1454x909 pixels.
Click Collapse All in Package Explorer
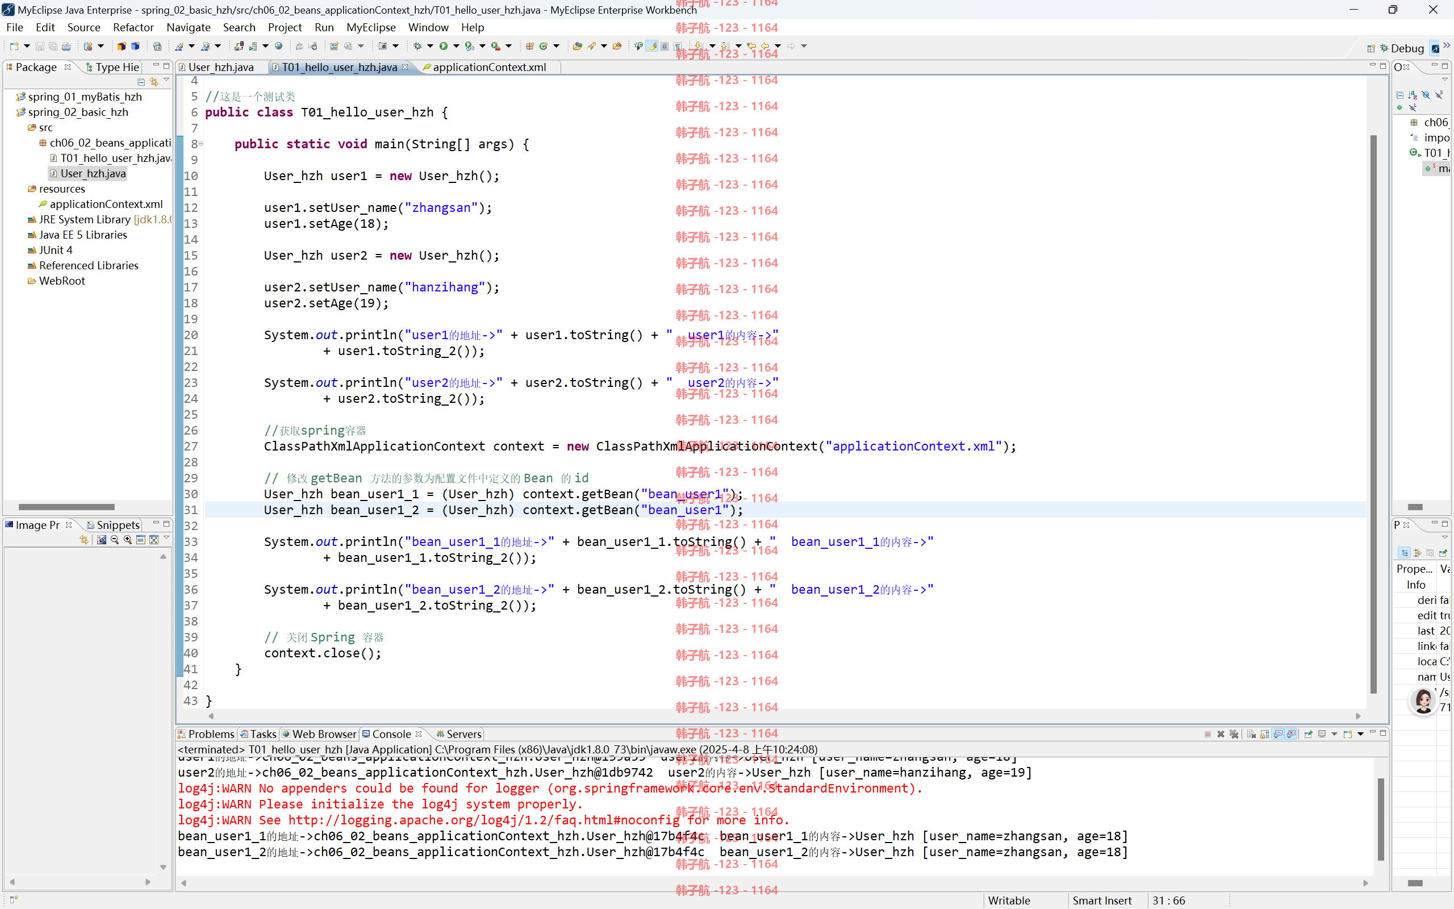click(x=141, y=82)
